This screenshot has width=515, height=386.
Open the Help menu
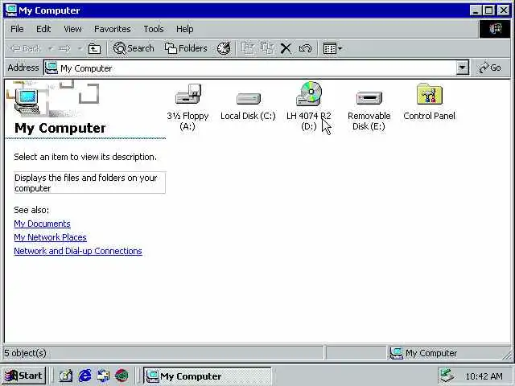184,29
